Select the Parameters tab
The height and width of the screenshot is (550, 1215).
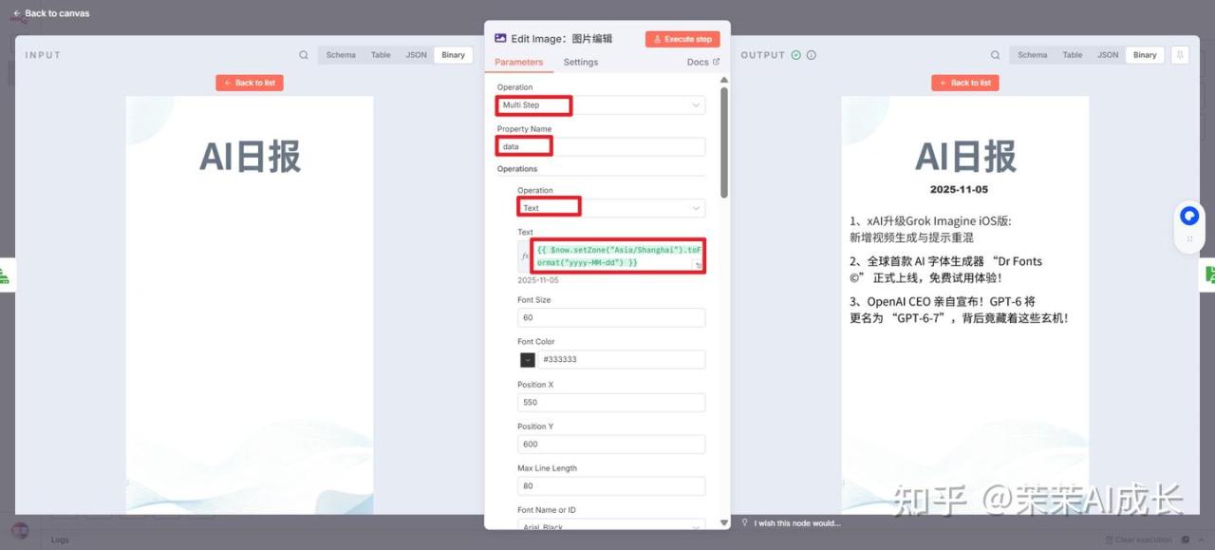519,63
